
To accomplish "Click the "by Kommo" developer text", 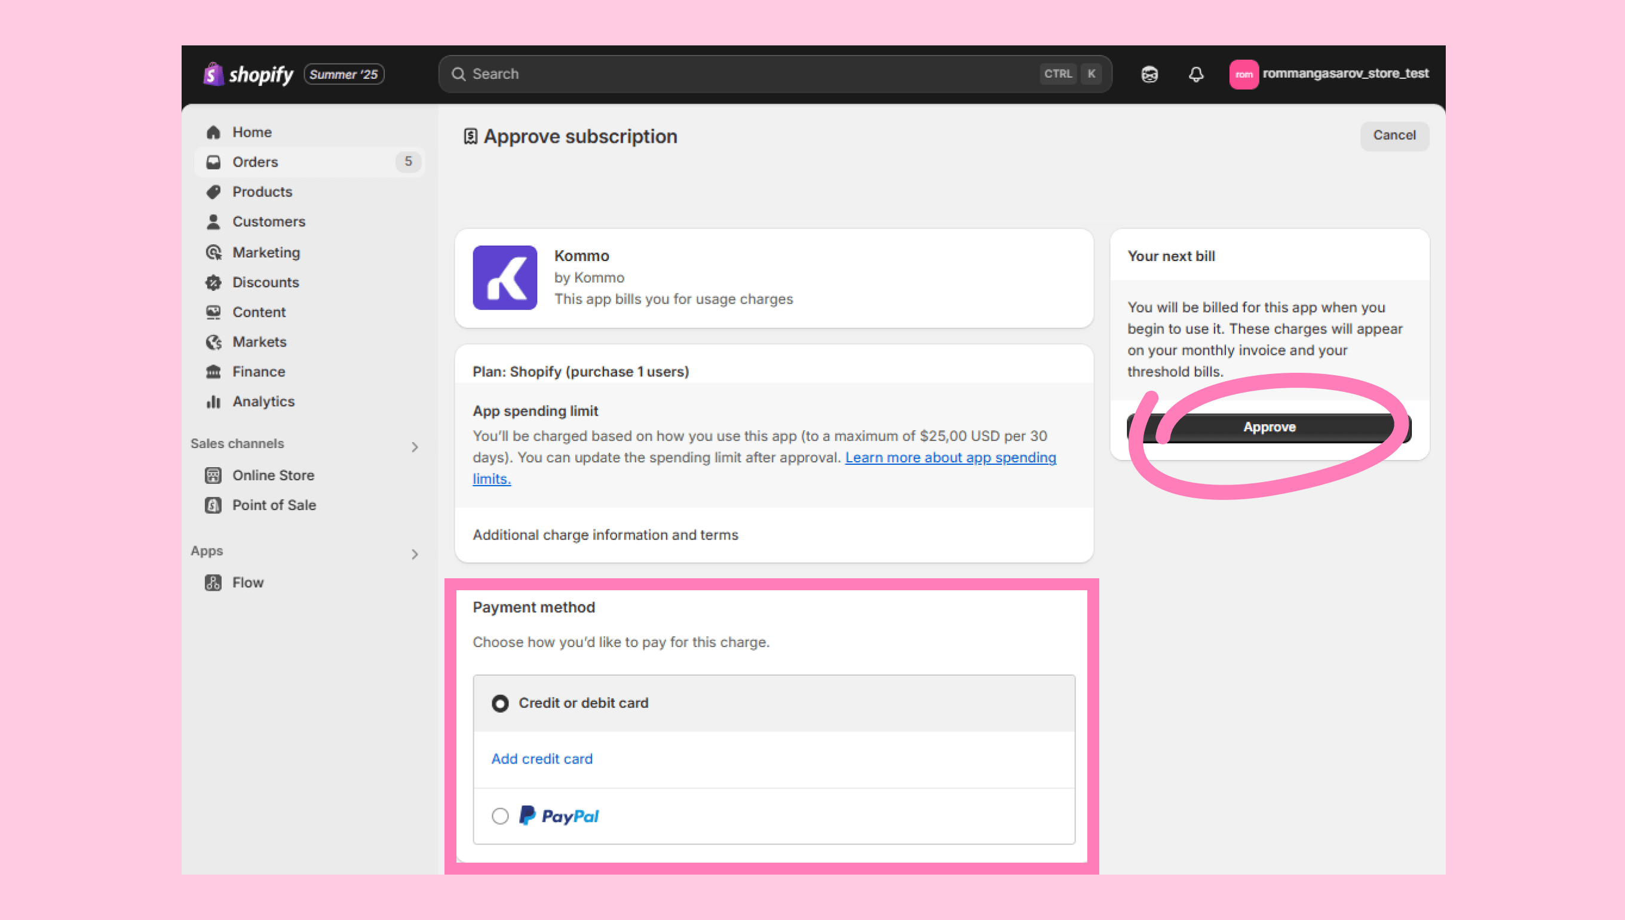I will [590, 277].
